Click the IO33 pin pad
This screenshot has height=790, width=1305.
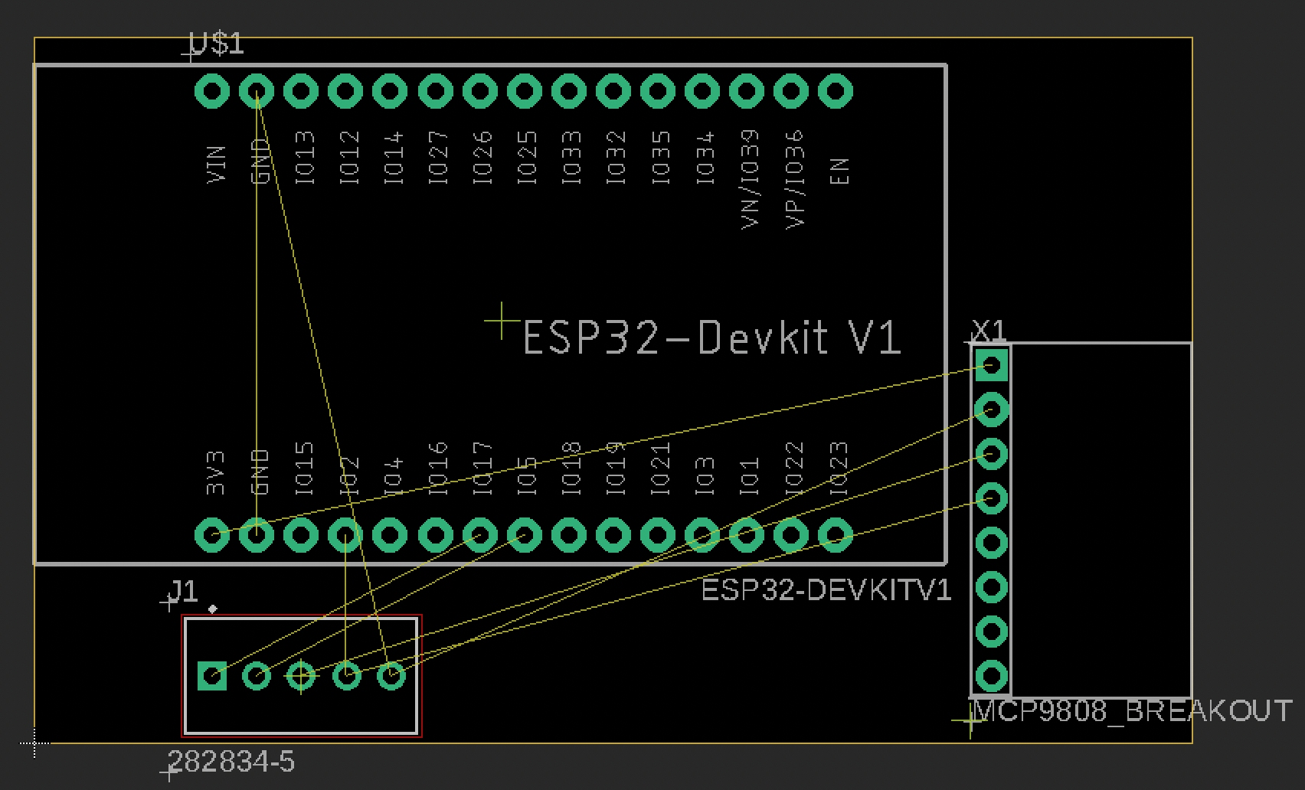tap(568, 92)
